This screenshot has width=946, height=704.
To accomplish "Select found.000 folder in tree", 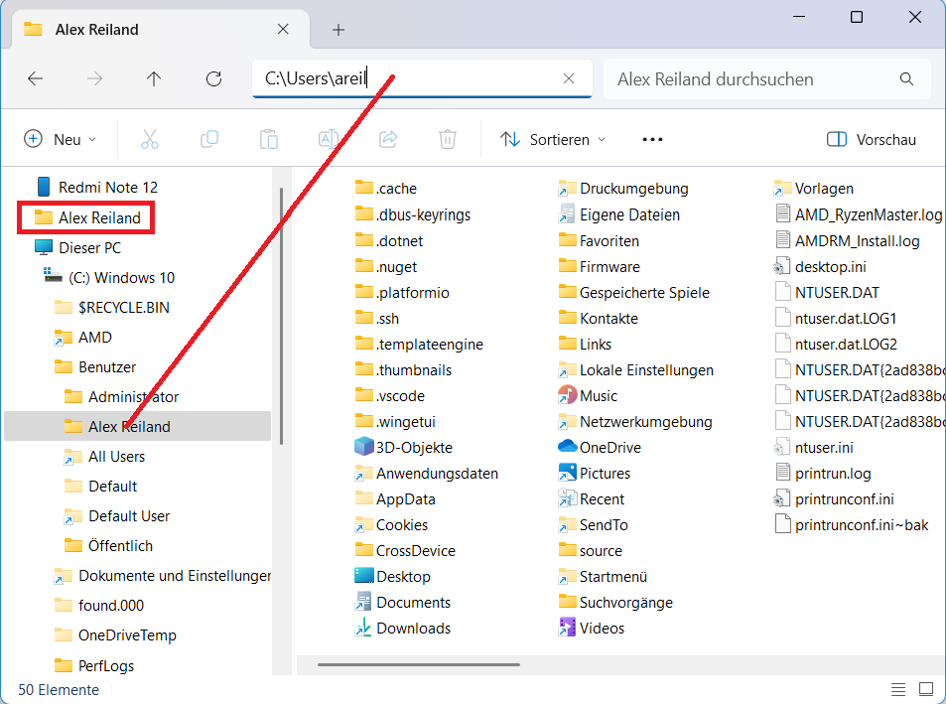I will [99, 605].
